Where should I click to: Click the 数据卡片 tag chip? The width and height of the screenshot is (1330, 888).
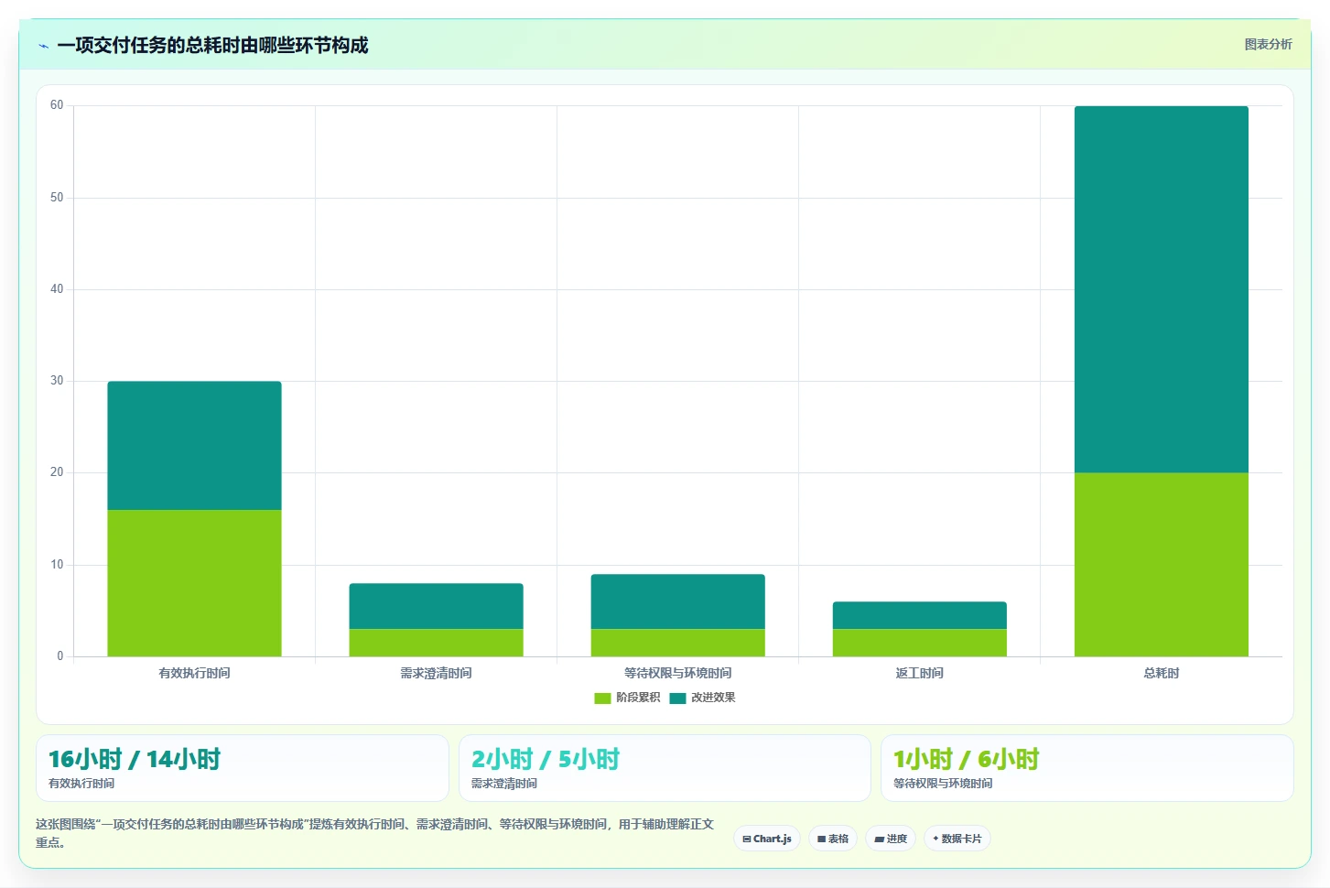[x=957, y=839]
